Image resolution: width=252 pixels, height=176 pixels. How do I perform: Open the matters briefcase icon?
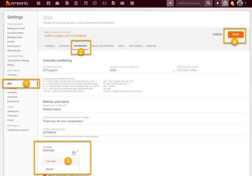(57, 3)
